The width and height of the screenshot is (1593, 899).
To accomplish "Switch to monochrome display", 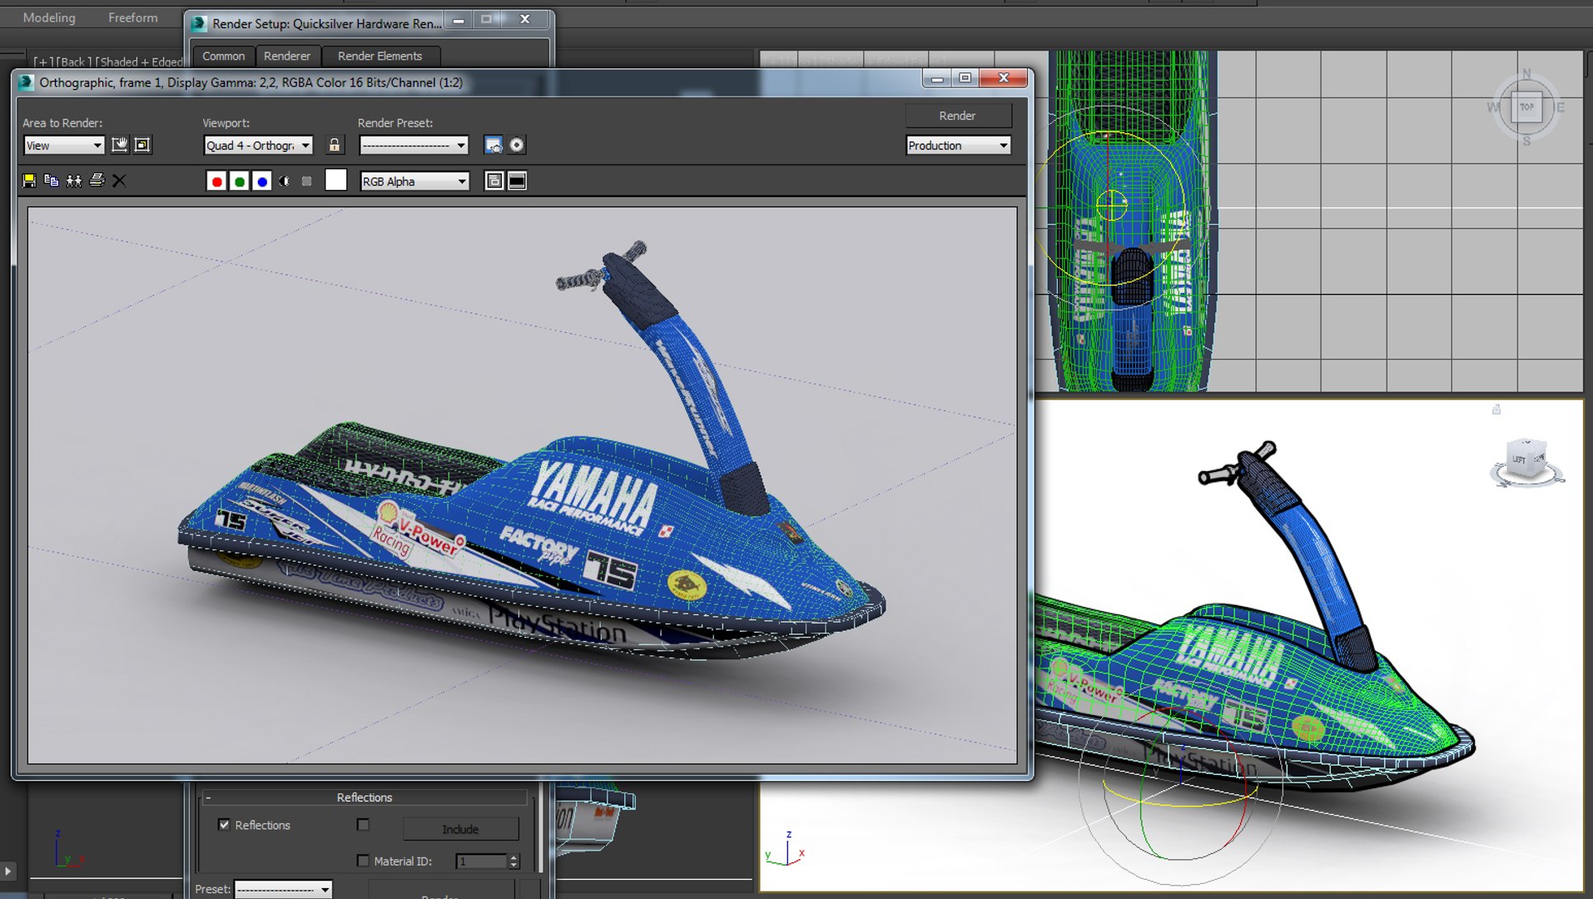I will [307, 181].
